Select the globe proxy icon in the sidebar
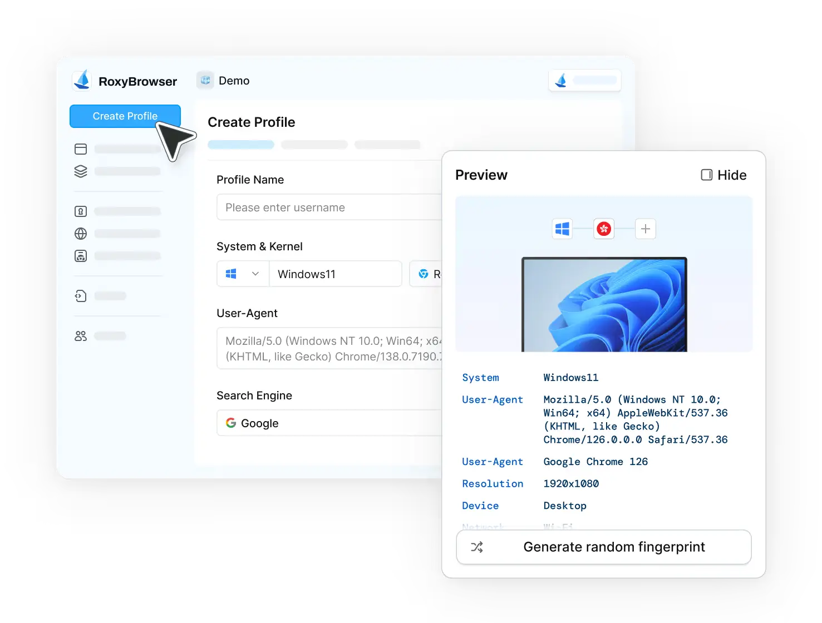 (x=81, y=234)
